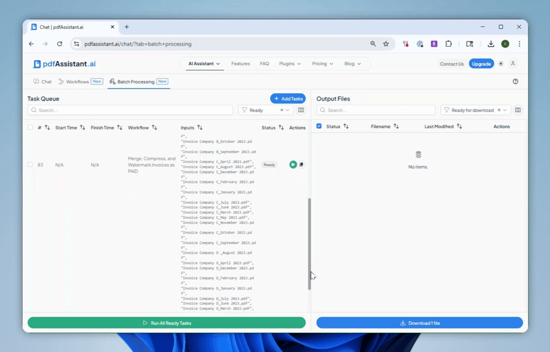Viewport: 550px width, 352px height.
Task: Open Task Queue column settings icon
Action: coord(301,110)
